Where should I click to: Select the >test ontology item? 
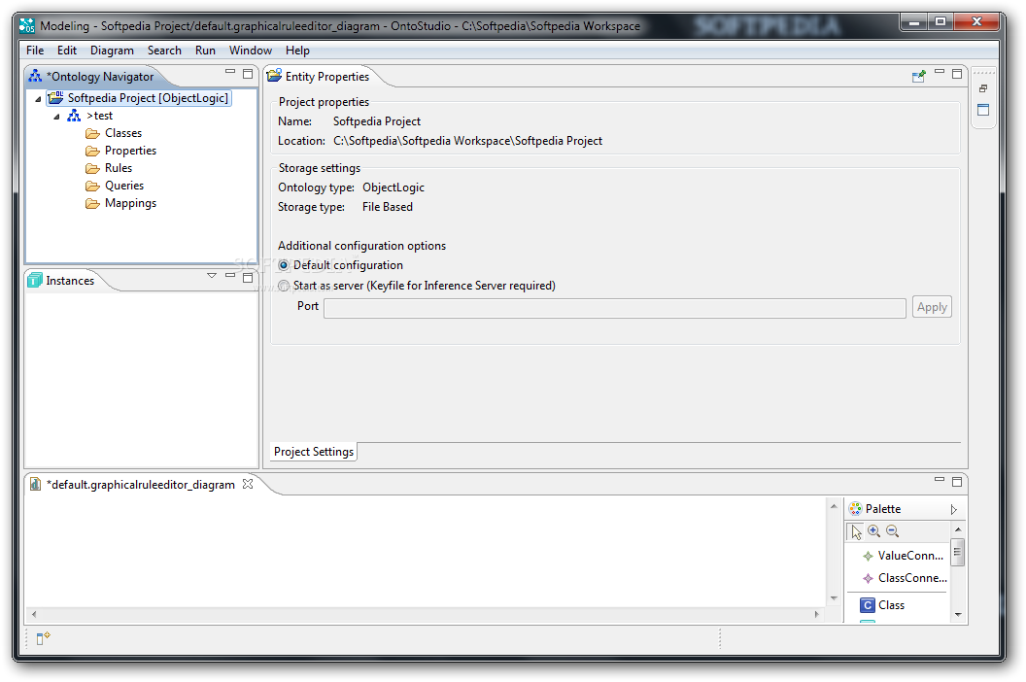pos(99,116)
